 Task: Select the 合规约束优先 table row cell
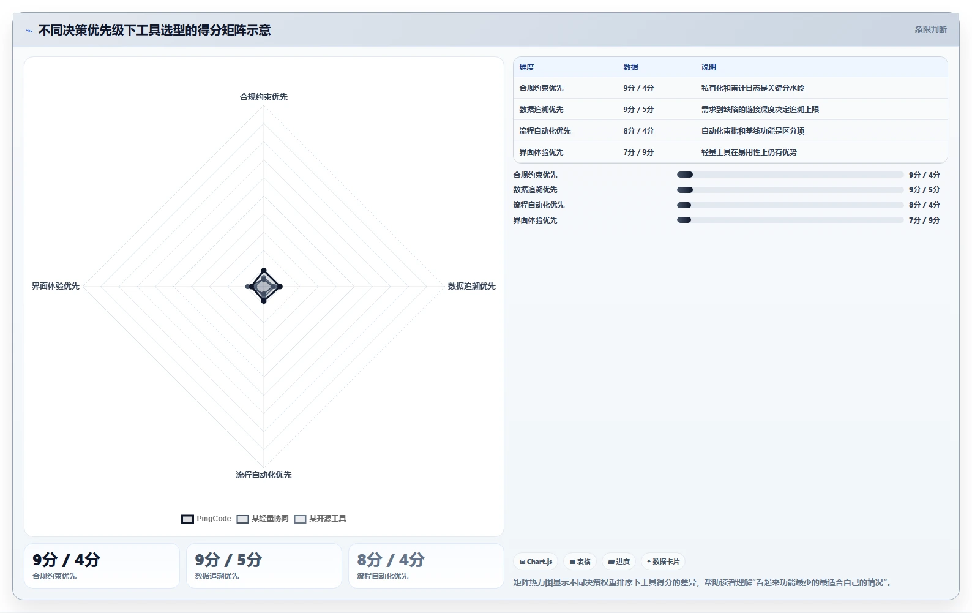click(542, 88)
